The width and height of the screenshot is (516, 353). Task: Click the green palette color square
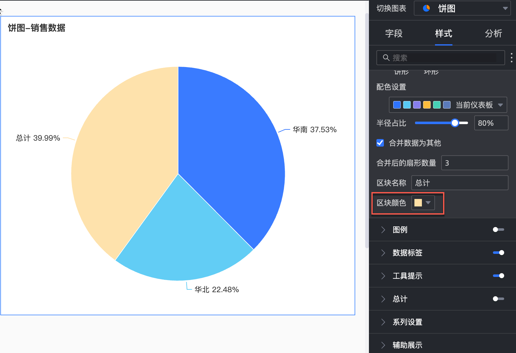pos(437,105)
